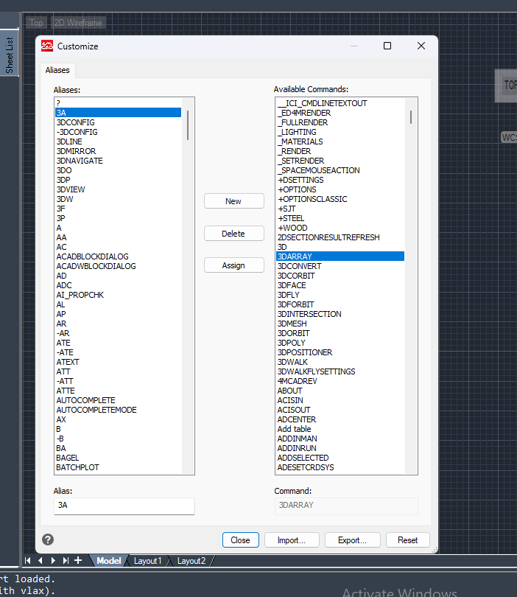Reset aliases with the Reset button
This screenshot has width=517, height=597.
(x=407, y=540)
